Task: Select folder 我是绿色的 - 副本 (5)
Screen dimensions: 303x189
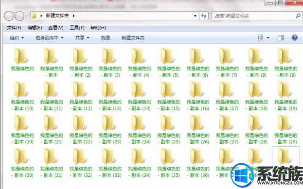Action: (x=169, y=63)
